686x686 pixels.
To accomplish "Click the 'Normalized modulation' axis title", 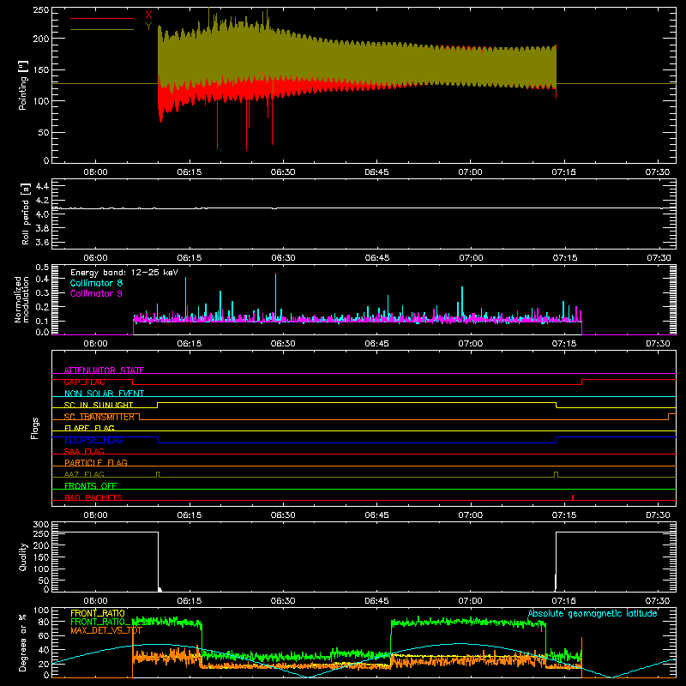I will (21, 299).
